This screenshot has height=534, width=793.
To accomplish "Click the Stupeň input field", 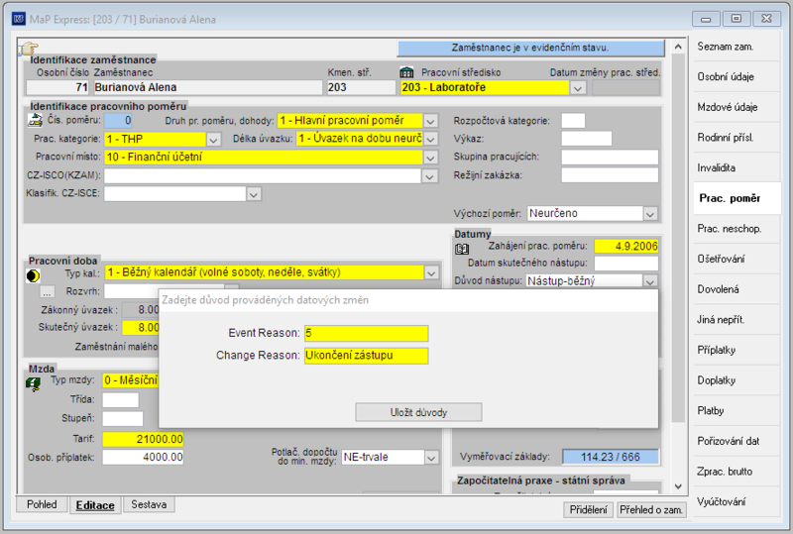I will tap(123, 419).
